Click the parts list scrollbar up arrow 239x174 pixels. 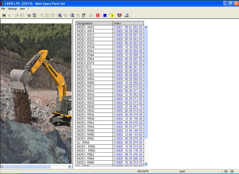click(x=146, y=28)
